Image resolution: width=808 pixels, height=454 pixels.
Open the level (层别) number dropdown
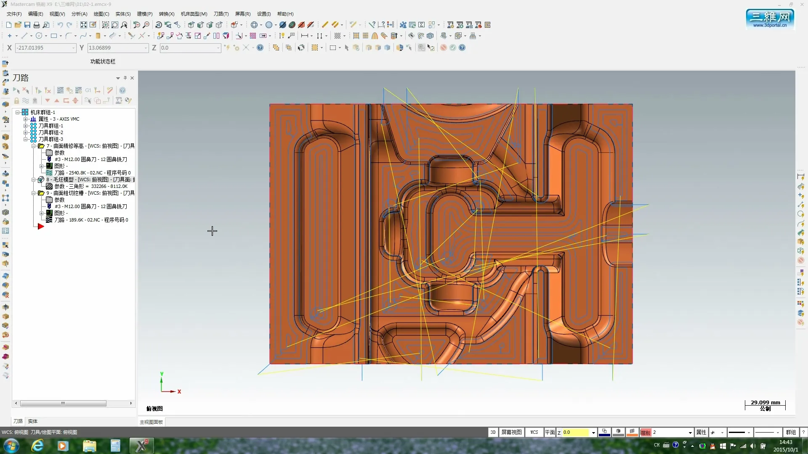click(x=690, y=432)
